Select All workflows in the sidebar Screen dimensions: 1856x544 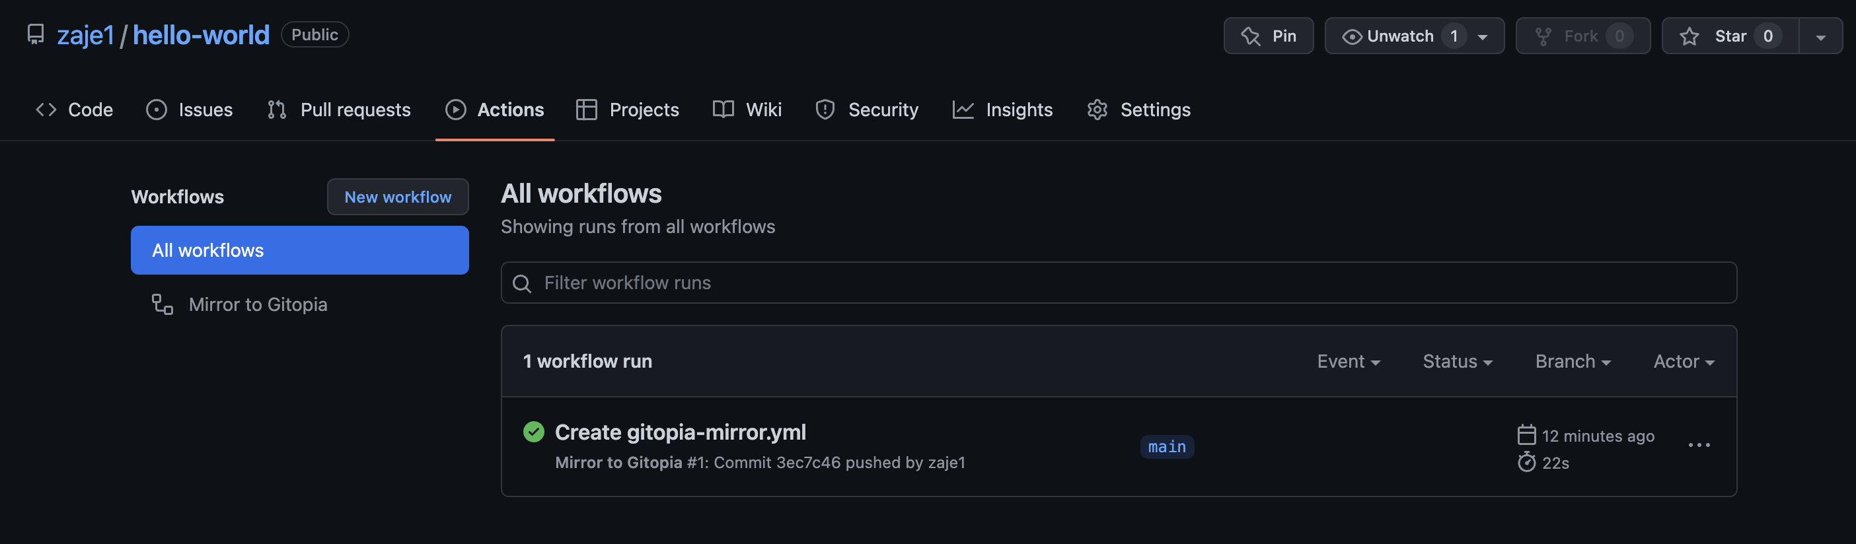tap(300, 250)
